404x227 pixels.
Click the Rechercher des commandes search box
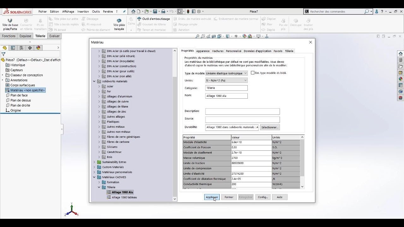(338, 11)
